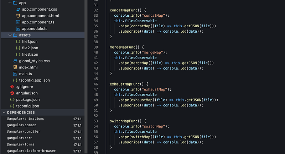Collapse the assets folder chevron

coord(10,35)
